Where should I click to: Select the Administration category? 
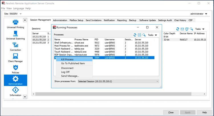tap(15, 80)
